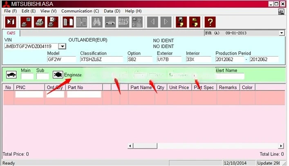Viewport: 289px width, 166px height.
Task: Click the Part Name column header
Action: [x=141, y=87]
